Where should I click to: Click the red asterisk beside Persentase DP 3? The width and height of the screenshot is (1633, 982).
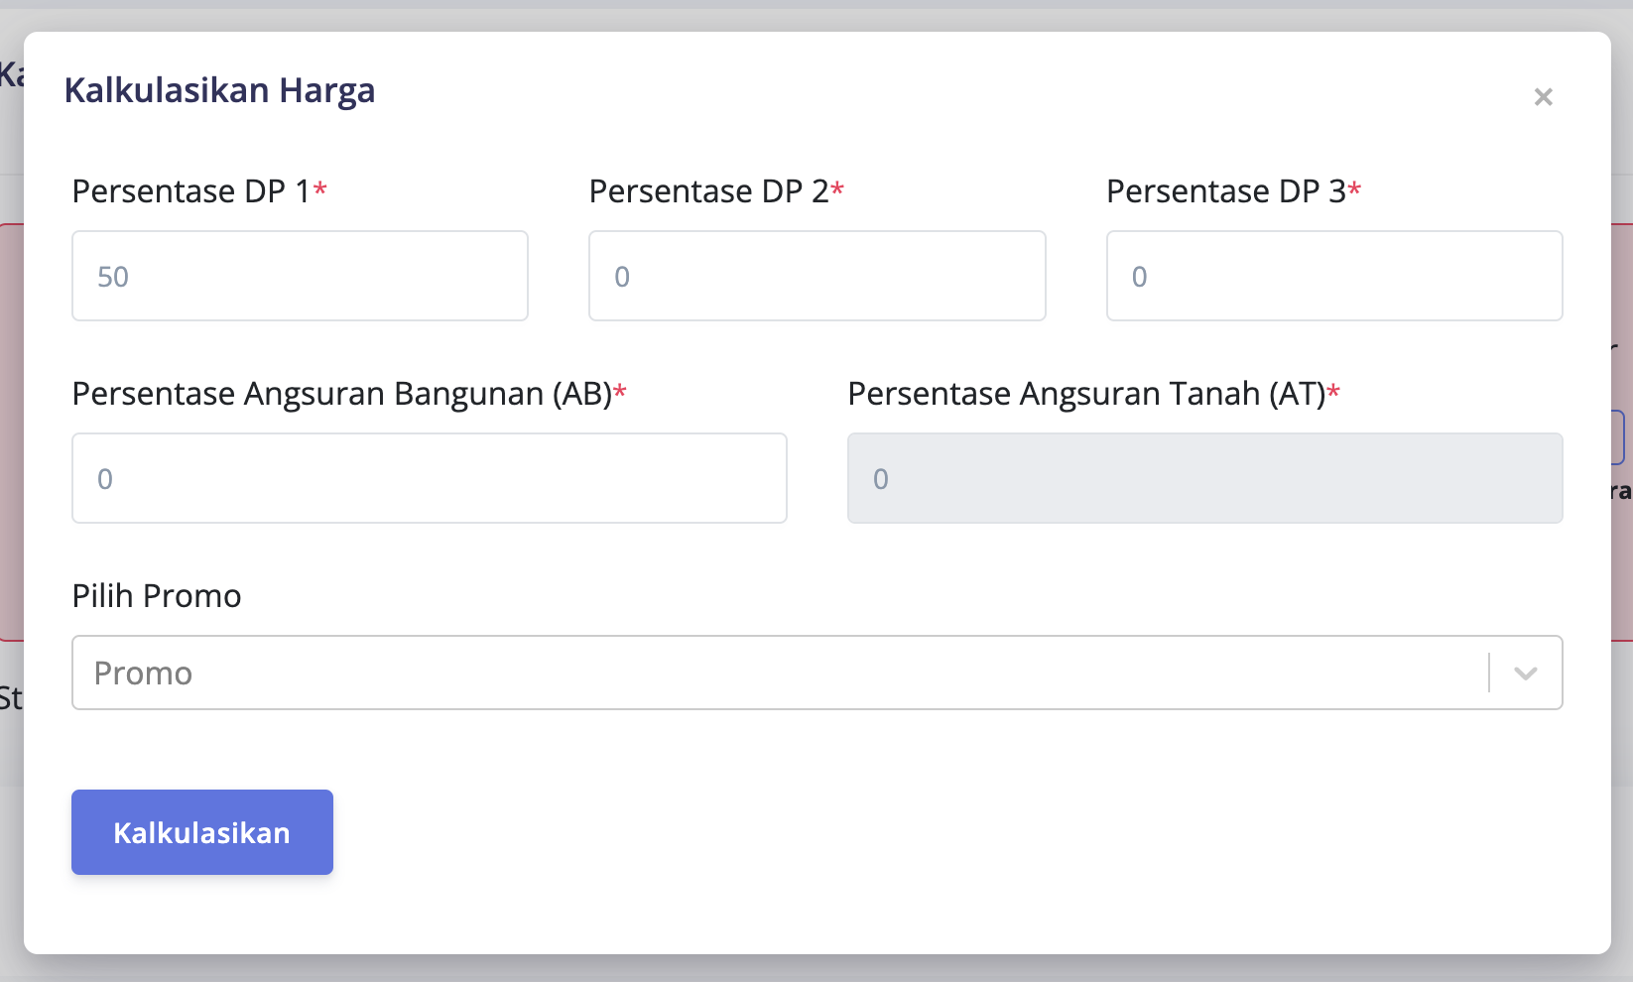click(1354, 188)
